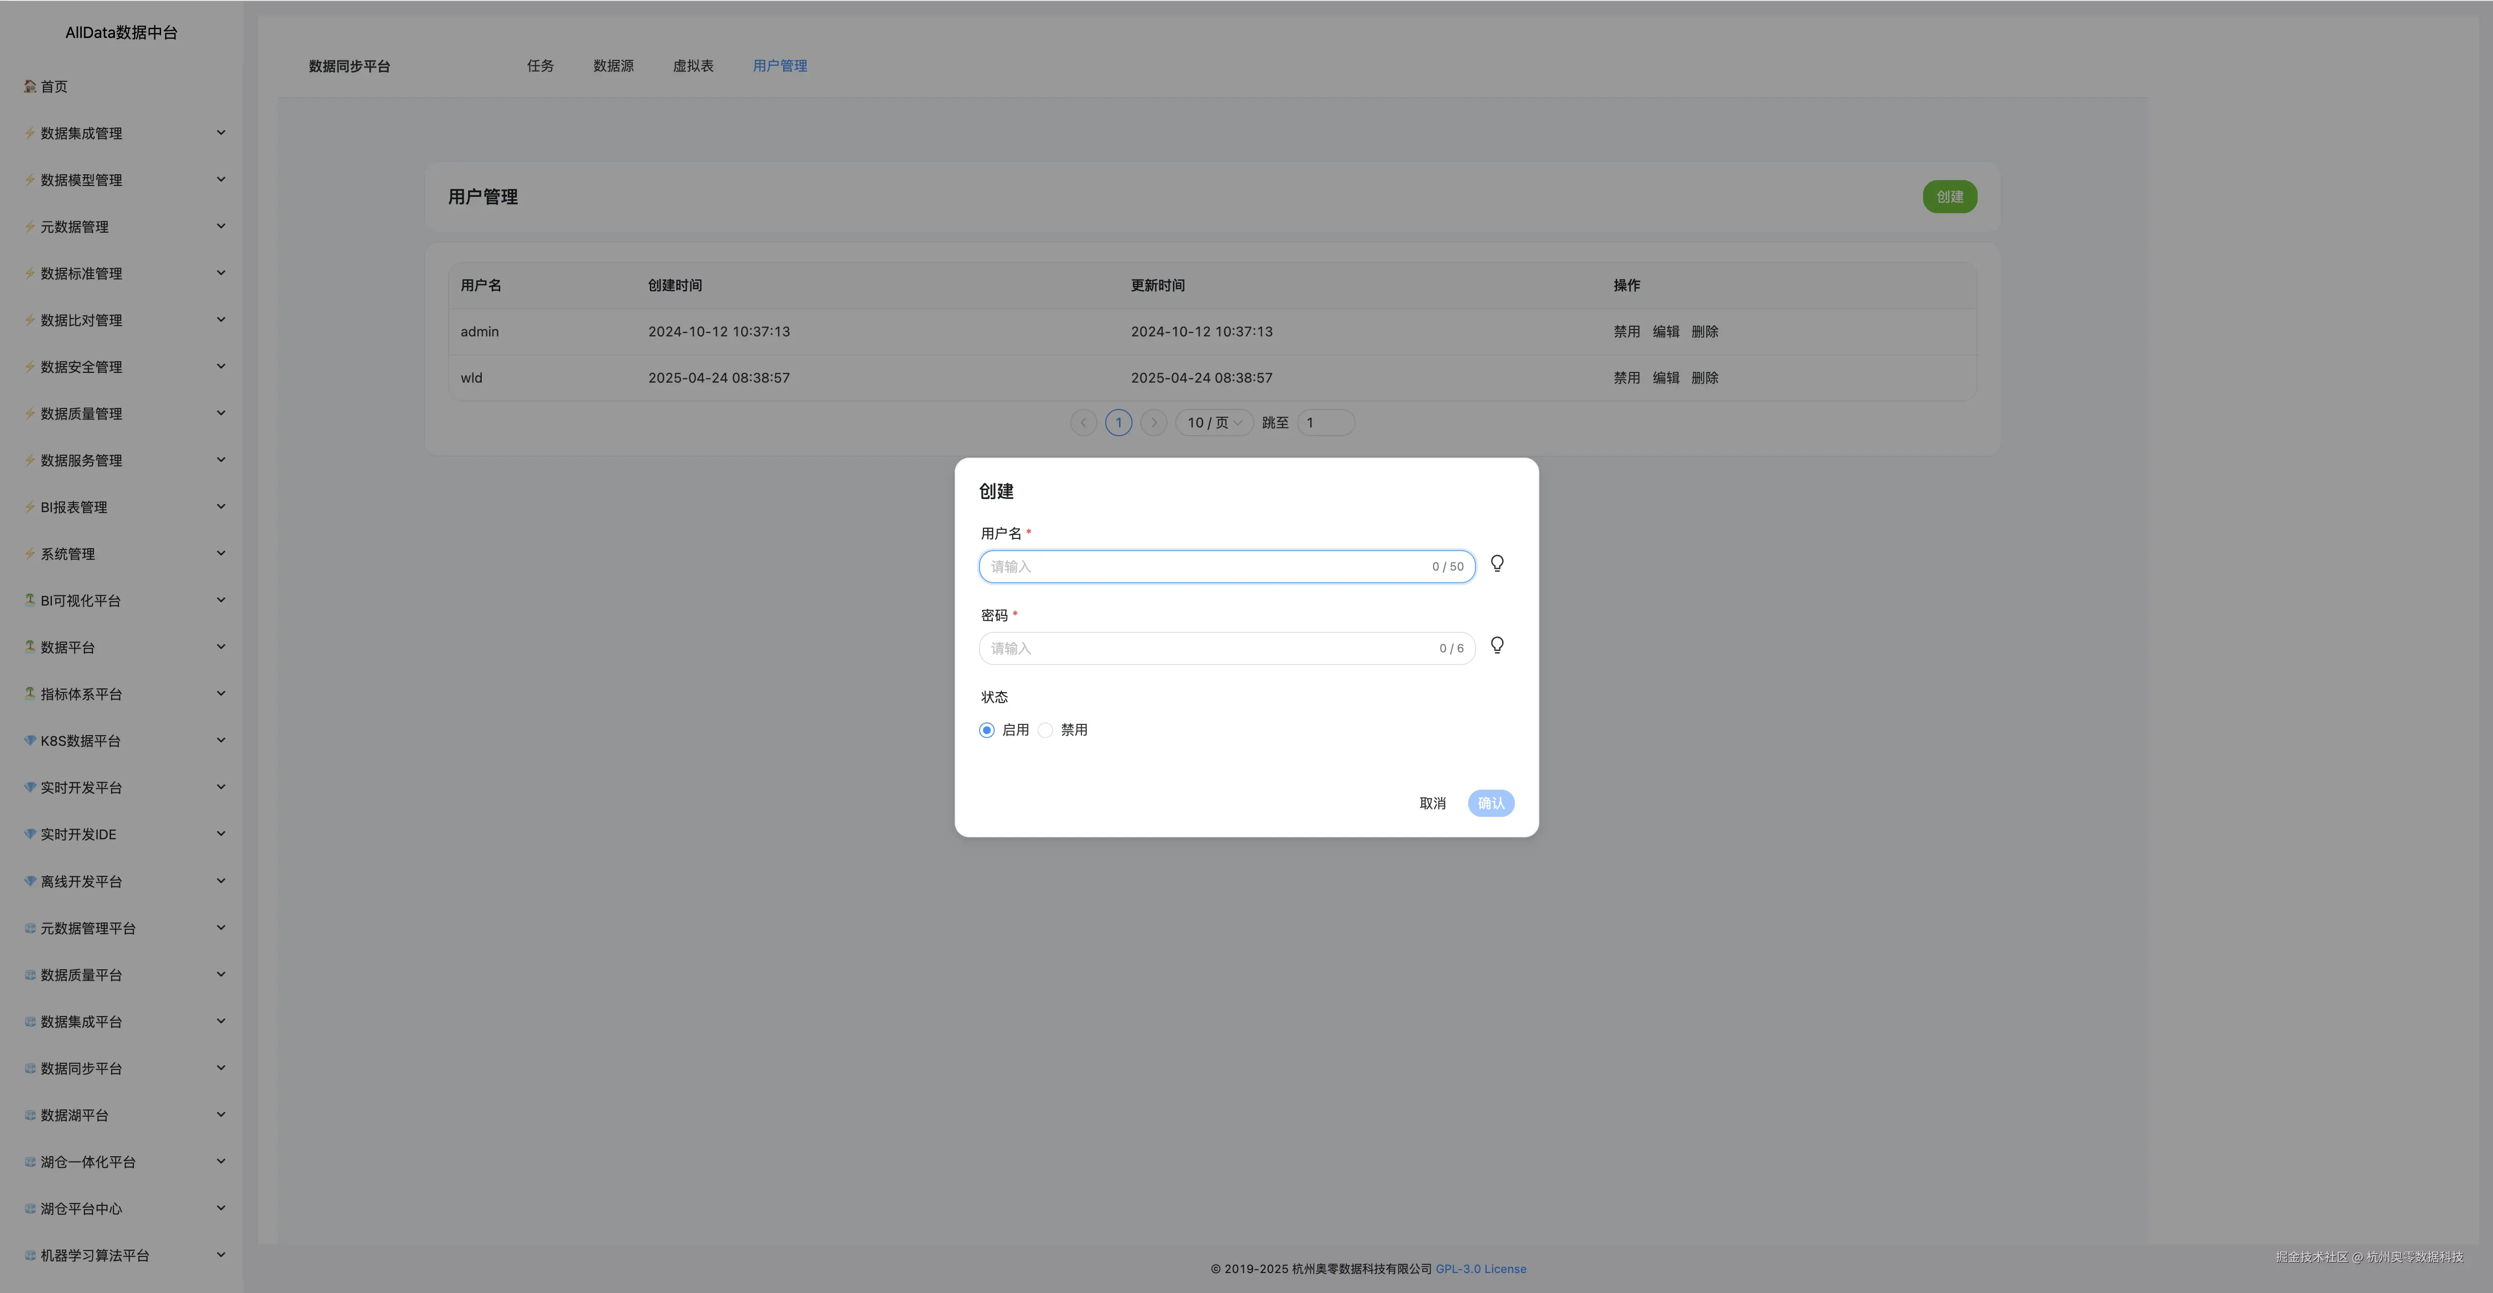Click page number 1 in pagination
This screenshot has width=2493, height=1293.
point(1118,423)
